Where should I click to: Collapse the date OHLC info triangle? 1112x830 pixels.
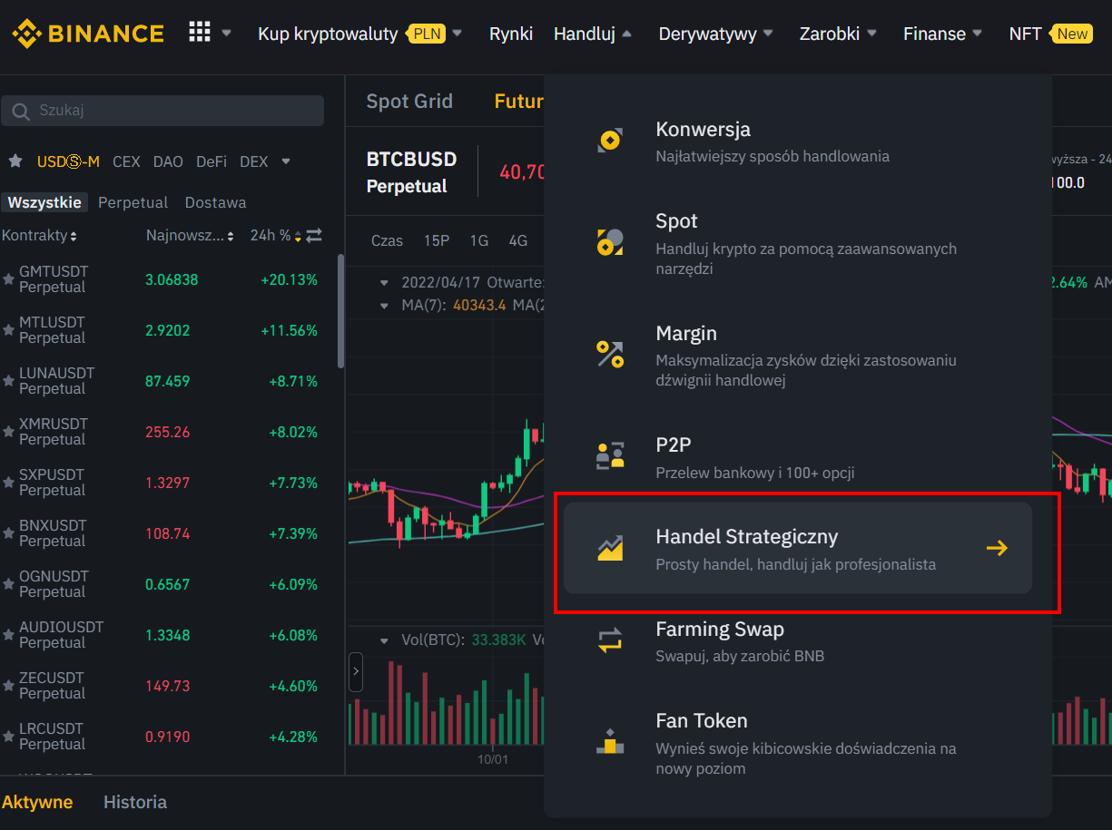click(x=384, y=282)
